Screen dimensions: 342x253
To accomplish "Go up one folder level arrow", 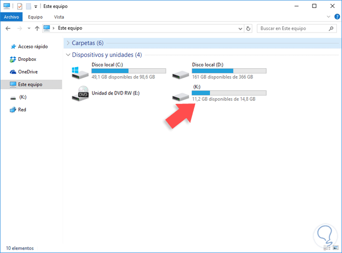I will (37, 28).
